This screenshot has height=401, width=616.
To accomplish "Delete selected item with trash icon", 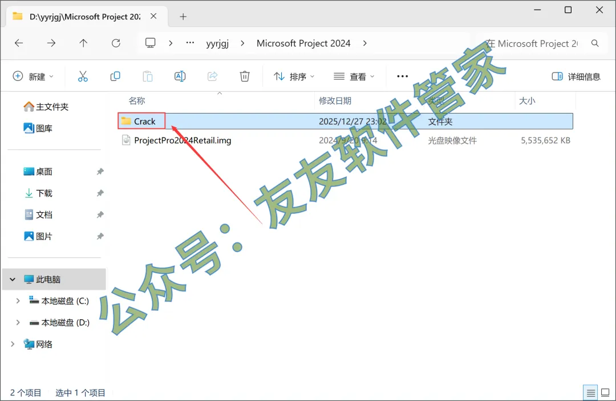I will (x=245, y=76).
